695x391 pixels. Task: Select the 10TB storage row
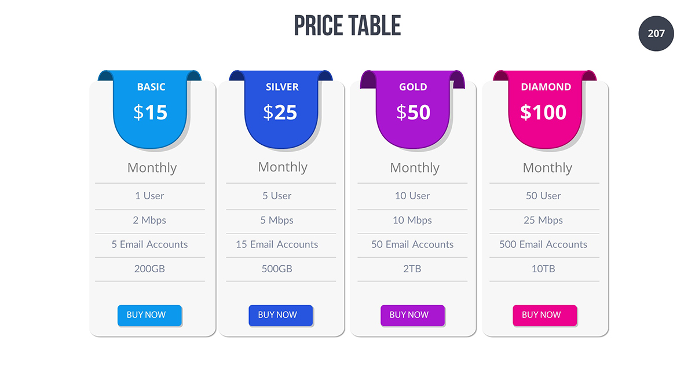tap(543, 269)
